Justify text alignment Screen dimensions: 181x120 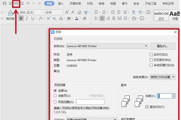(114, 18)
